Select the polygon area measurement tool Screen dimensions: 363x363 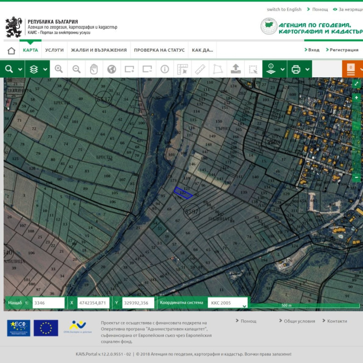(218, 69)
